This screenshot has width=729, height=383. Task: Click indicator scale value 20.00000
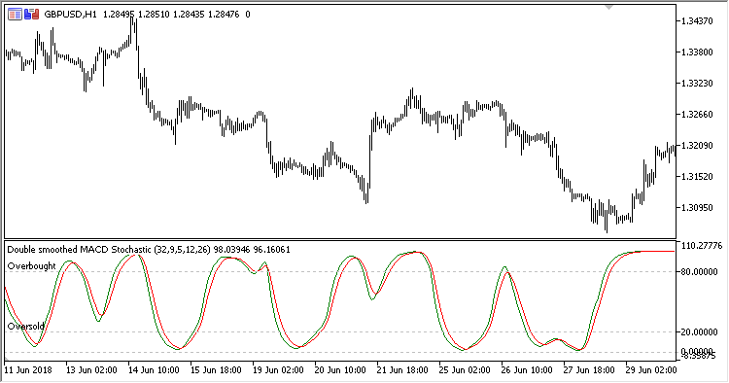(699, 331)
